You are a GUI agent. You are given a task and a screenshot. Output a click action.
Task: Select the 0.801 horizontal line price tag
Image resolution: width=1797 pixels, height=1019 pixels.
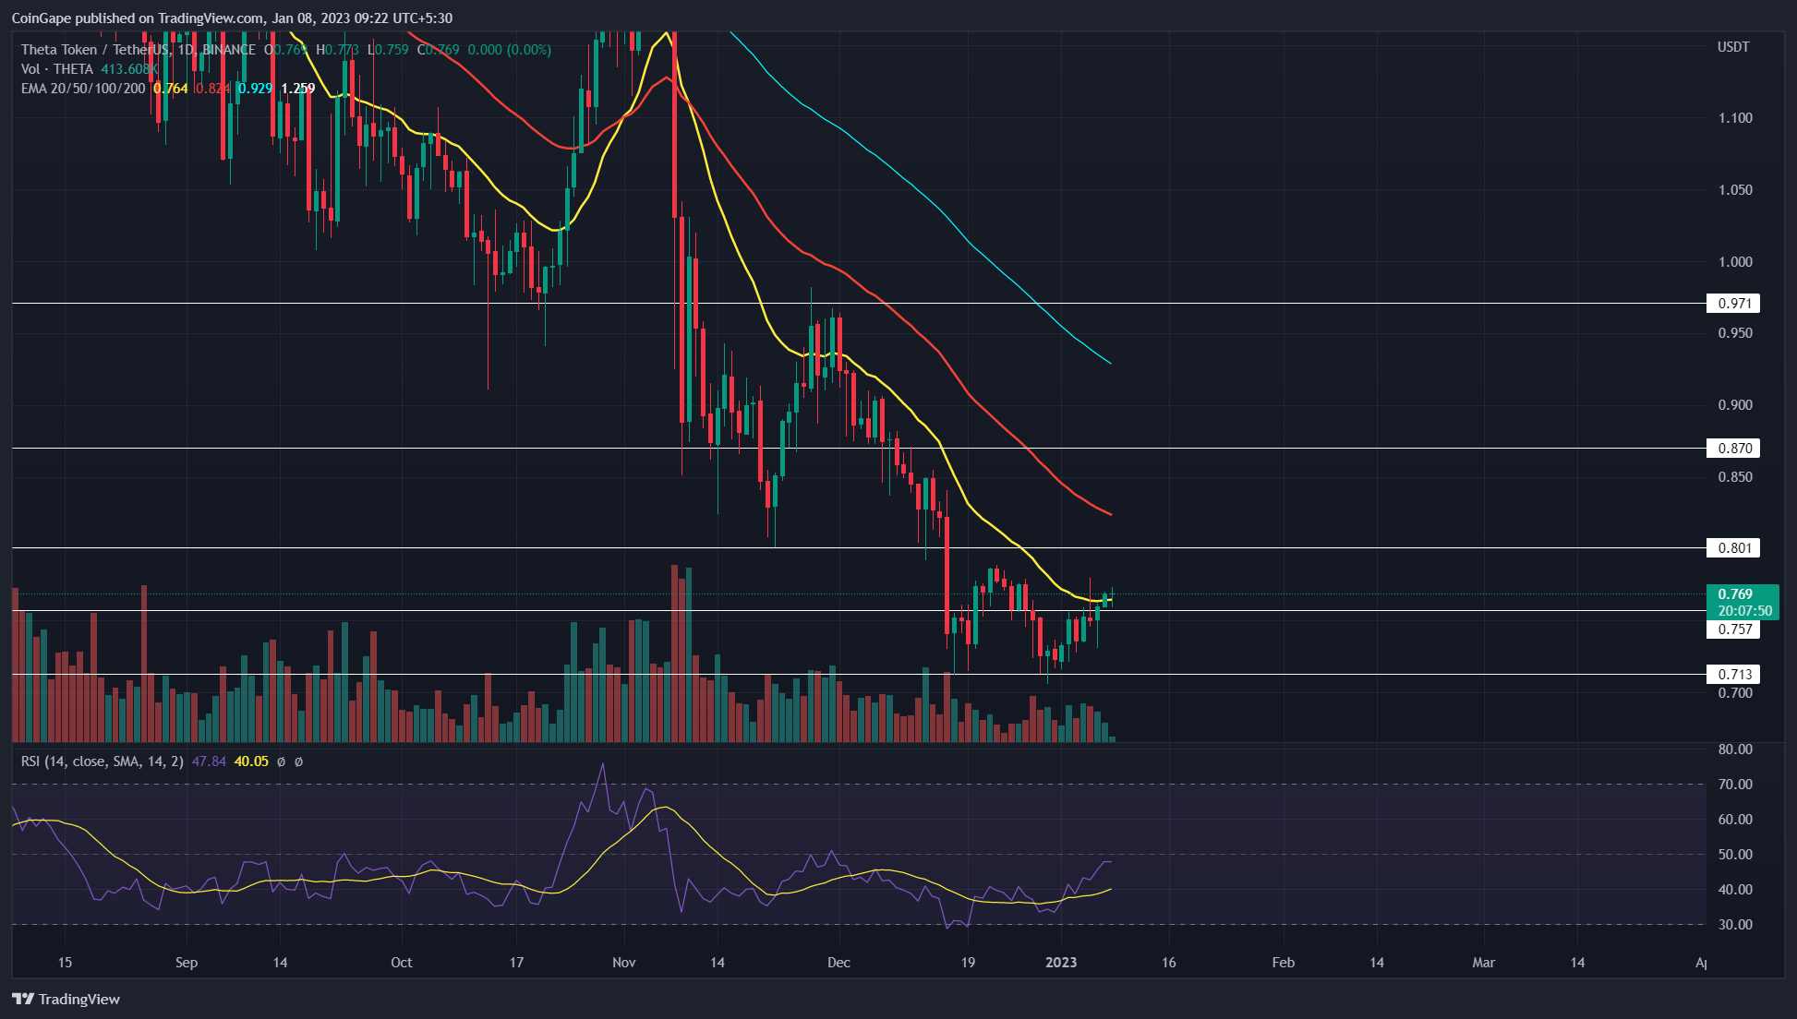pyautogui.click(x=1733, y=548)
